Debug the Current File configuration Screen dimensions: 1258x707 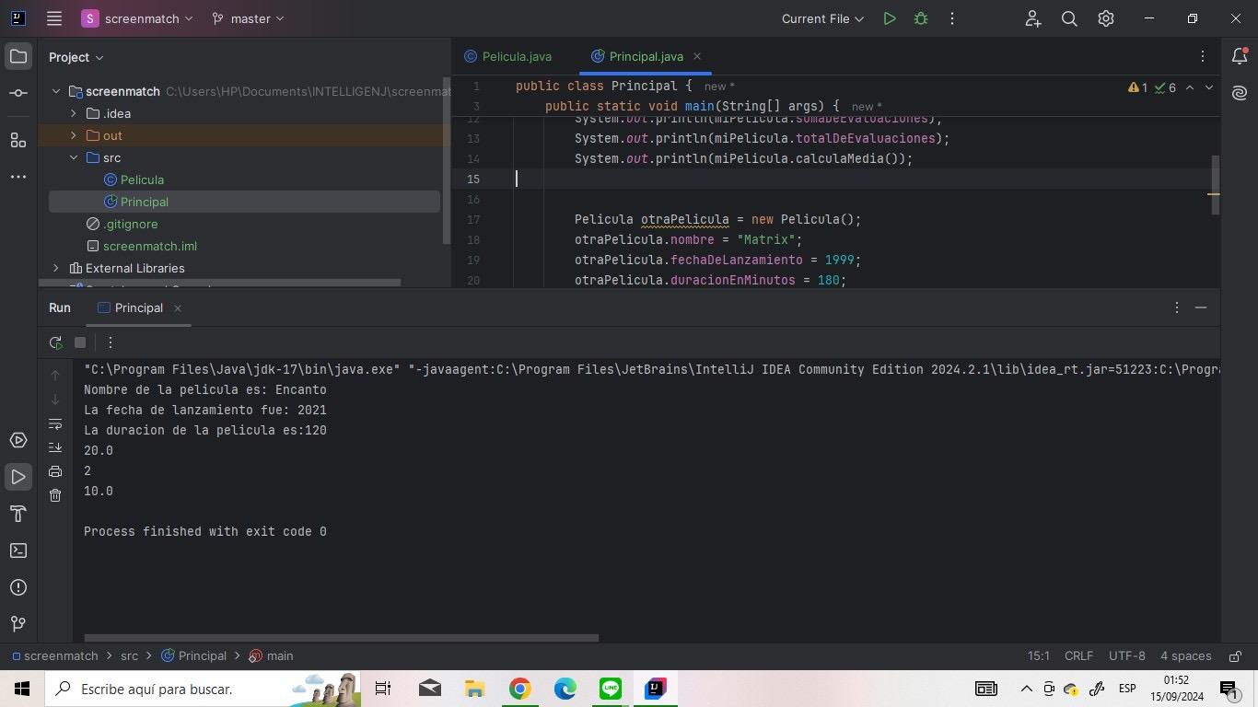[921, 18]
